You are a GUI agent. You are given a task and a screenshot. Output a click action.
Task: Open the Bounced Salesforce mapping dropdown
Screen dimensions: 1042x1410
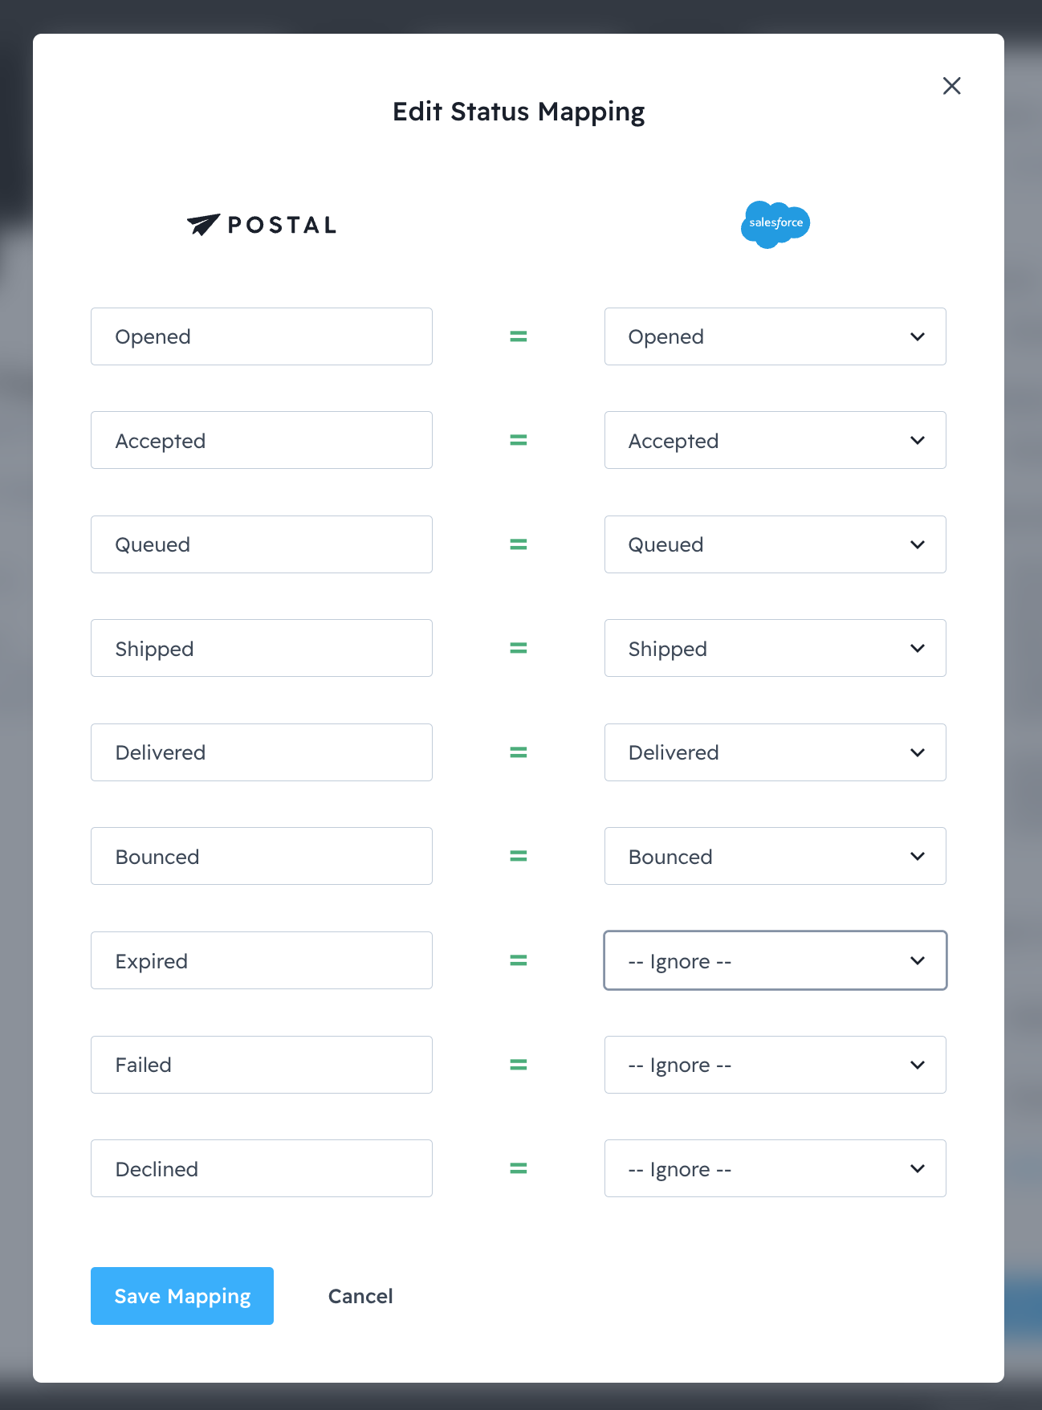click(x=775, y=856)
